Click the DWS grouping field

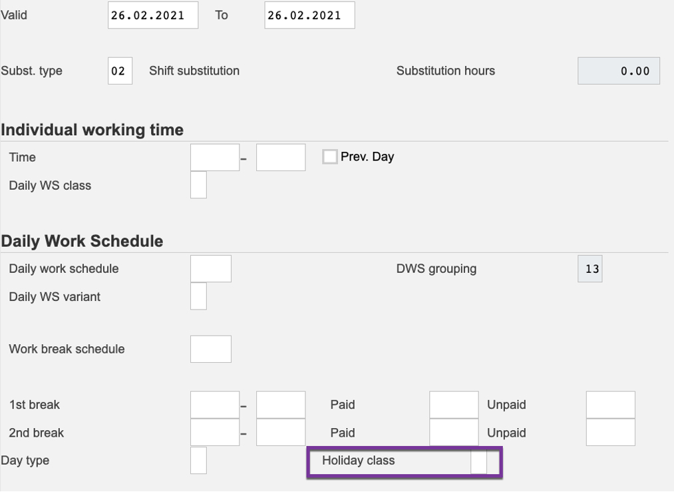590,269
